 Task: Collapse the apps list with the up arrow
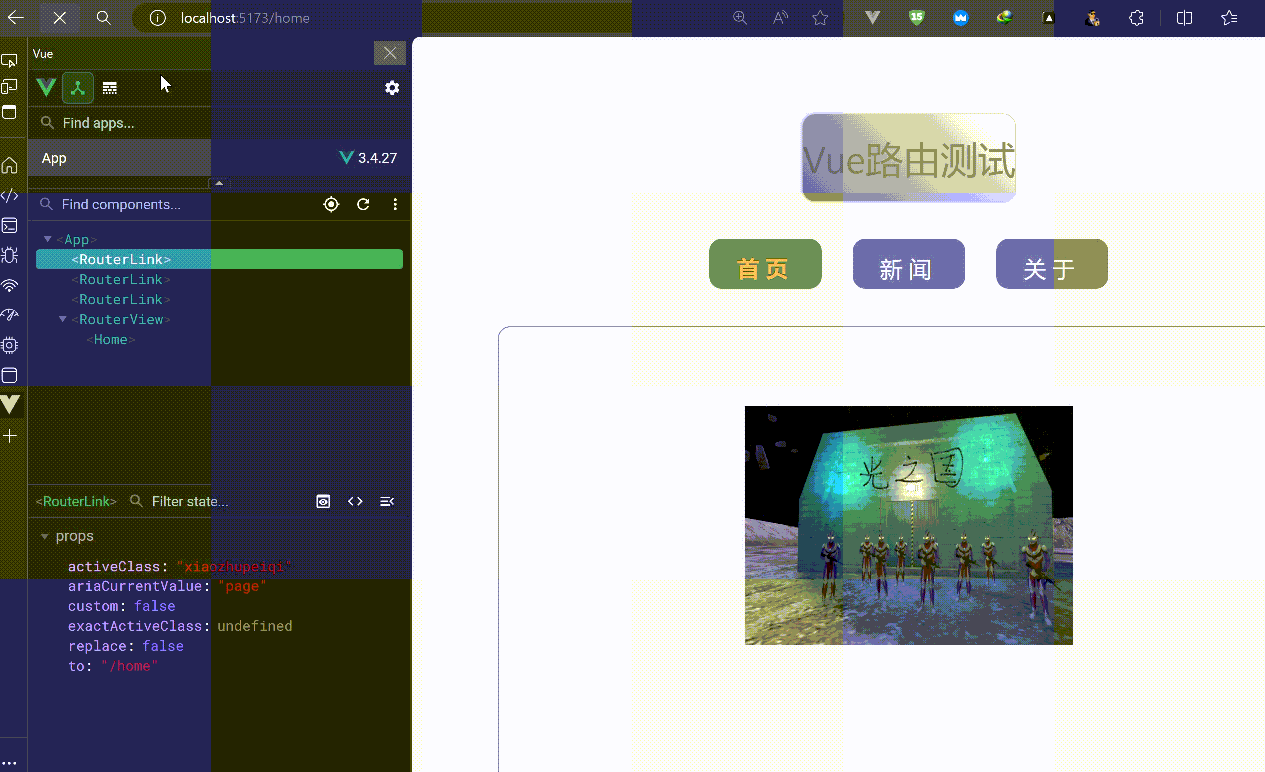point(219,183)
